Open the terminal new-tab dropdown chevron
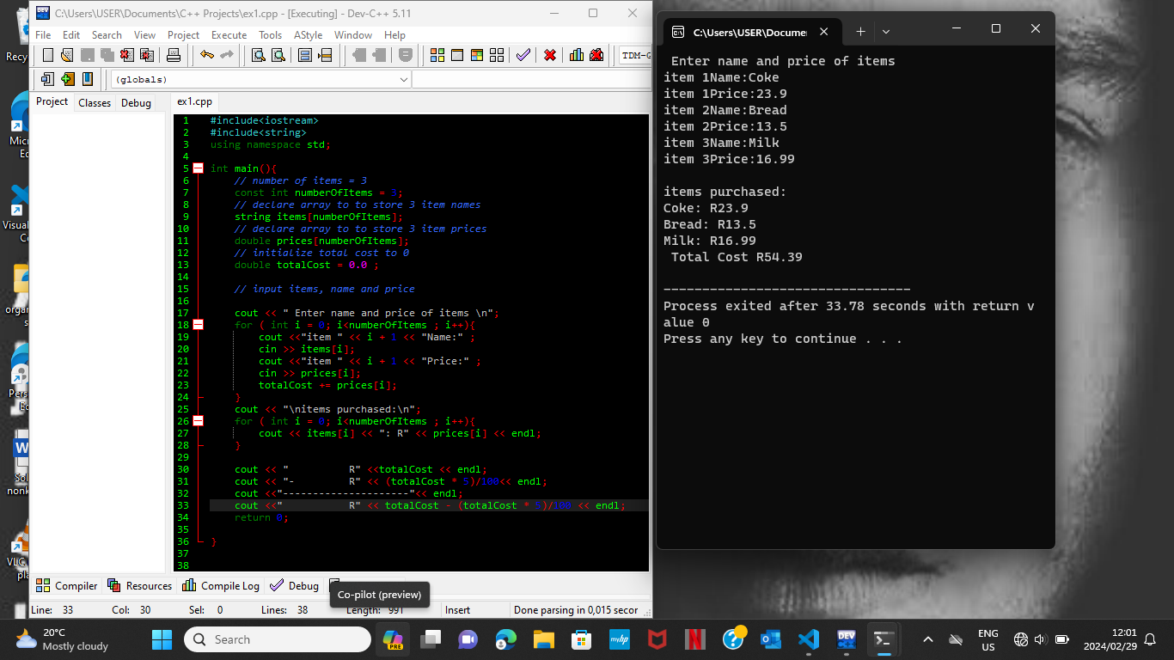Image resolution: width=1174 pixels, height=660 pixels. click(x=886, y=32)
